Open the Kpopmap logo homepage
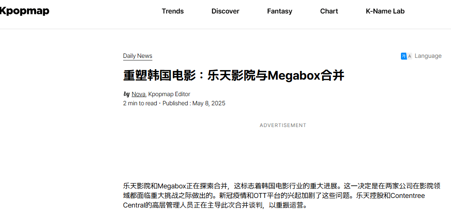The height and width of the screenshot is (211, 451). click(24, 11)
